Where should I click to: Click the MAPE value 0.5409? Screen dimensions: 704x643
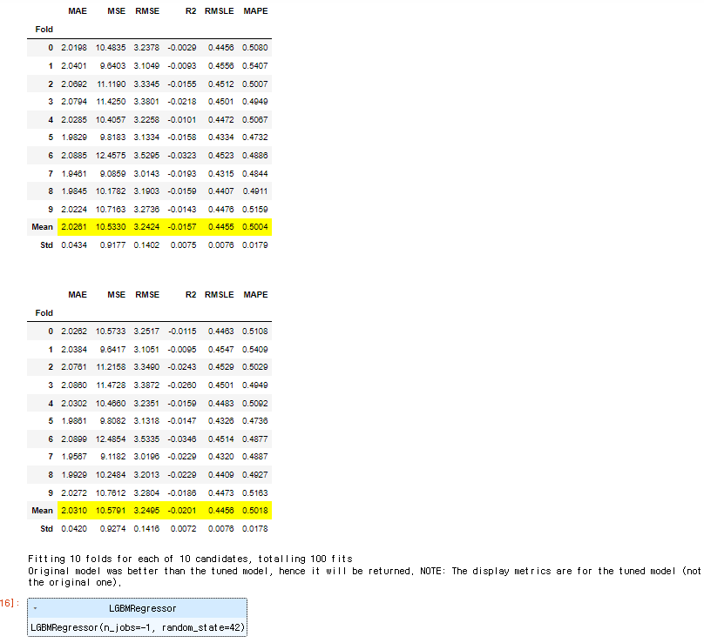pos(255,349)
